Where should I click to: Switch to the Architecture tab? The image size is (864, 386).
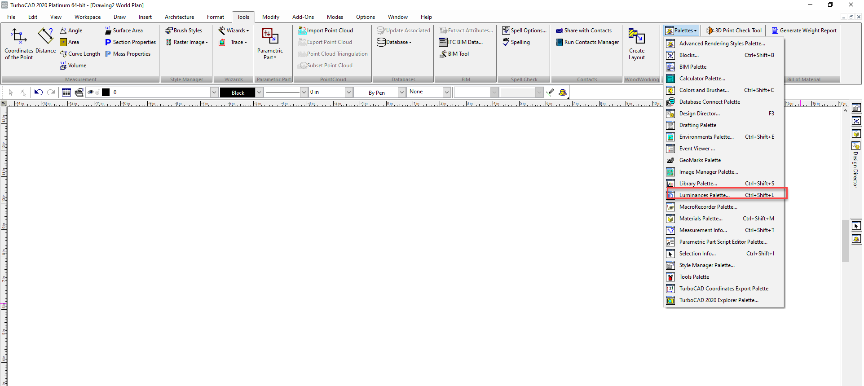pos(180,17)
